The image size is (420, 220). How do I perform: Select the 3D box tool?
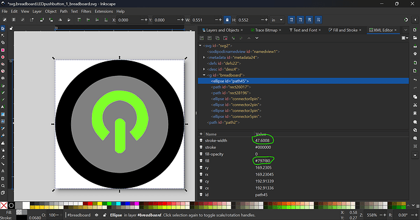click(x=3, y=71)
